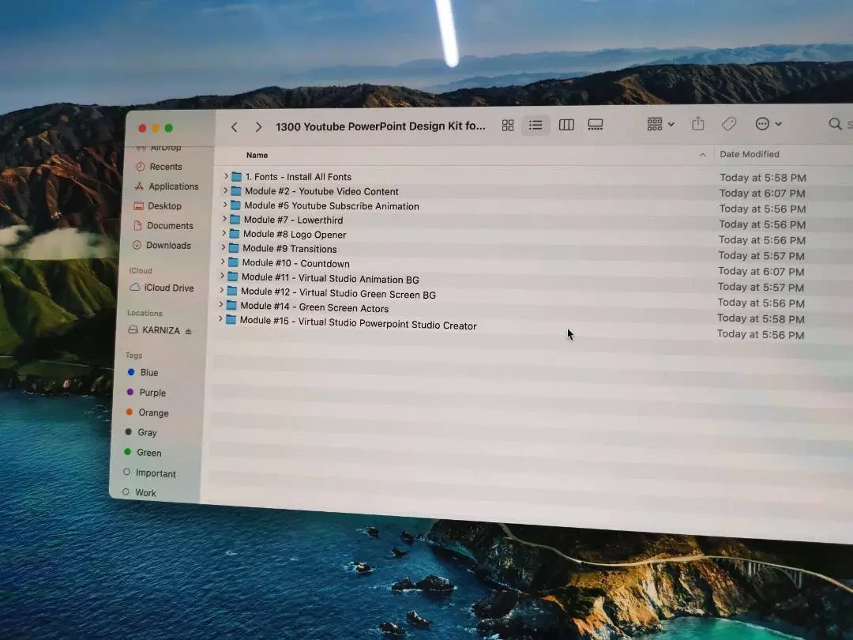853x640 pixels.
Task: Select "Module #10 - Countdown" name text
Action: coord(296,263)
